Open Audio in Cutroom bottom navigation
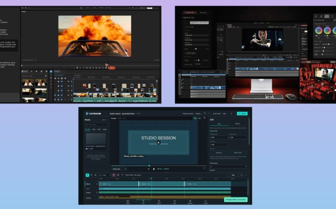 [x=174, y=202]
